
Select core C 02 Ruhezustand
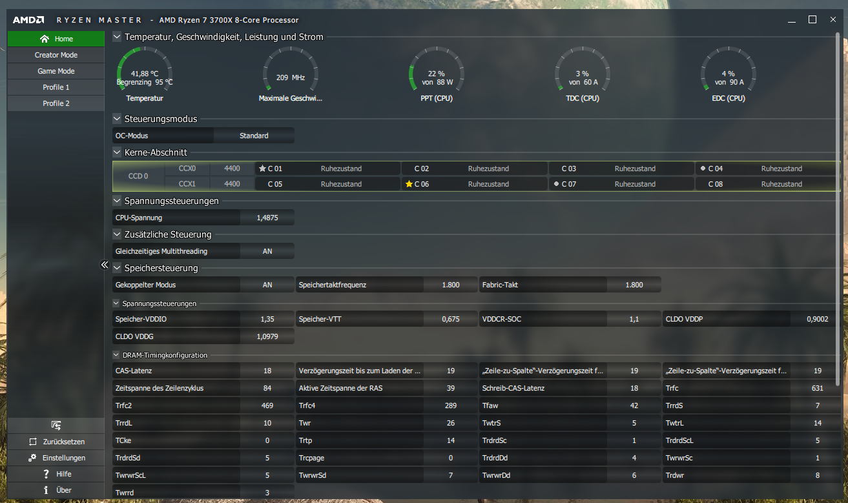tap(475, 169)
